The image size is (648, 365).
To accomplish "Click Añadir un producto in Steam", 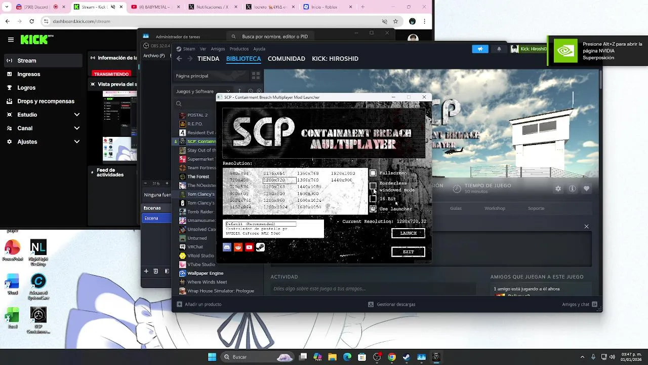I will (x=199, y=304).
